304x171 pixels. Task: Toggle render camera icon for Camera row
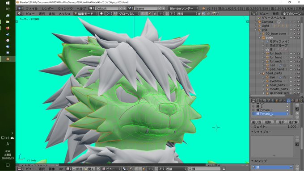click(299, 22)
